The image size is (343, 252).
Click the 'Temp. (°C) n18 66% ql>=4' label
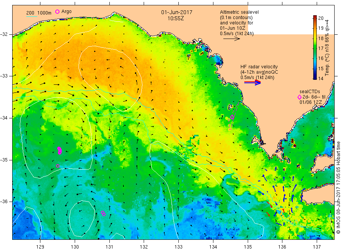[x=327, y=48]
